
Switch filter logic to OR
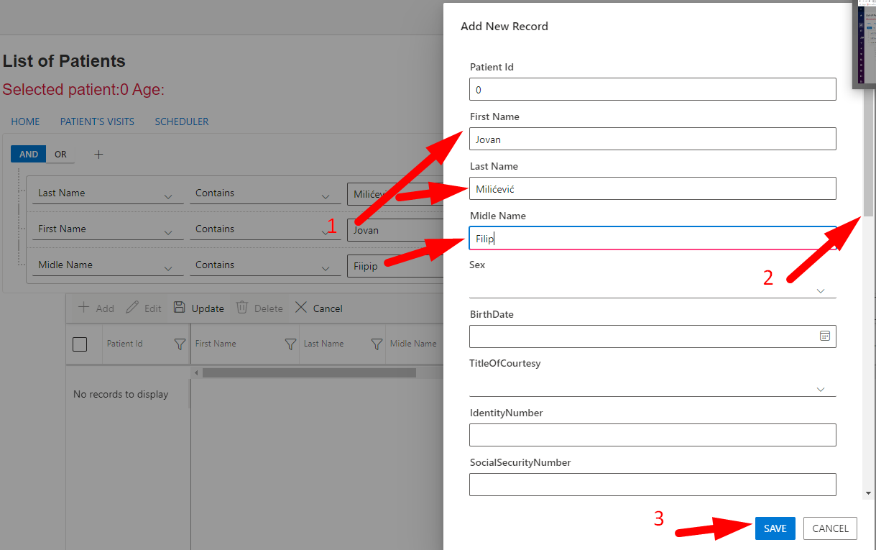(60, 155)
